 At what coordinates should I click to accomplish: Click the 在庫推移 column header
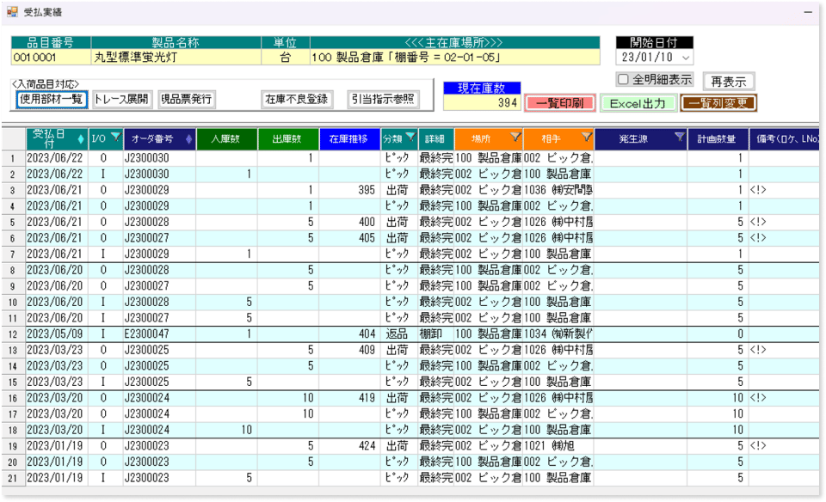(349, 139)
